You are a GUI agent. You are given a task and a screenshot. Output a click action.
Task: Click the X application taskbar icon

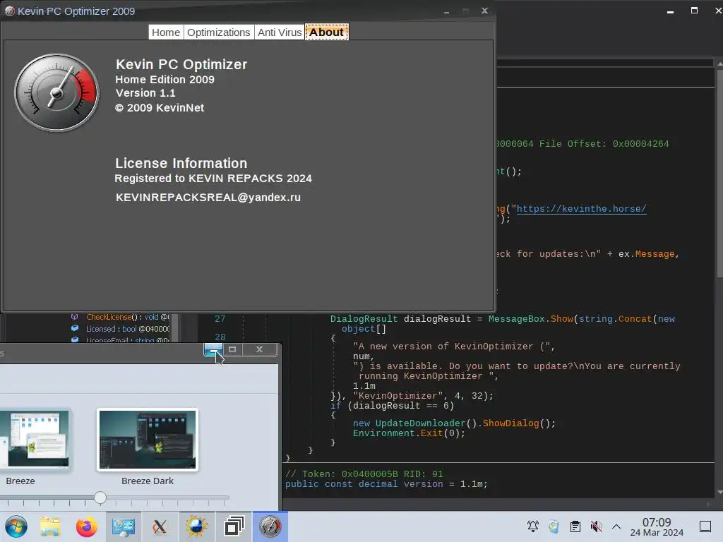(160, 526)
